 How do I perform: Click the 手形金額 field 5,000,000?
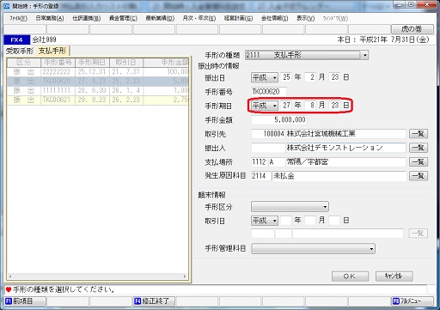[x=279, y=119]
